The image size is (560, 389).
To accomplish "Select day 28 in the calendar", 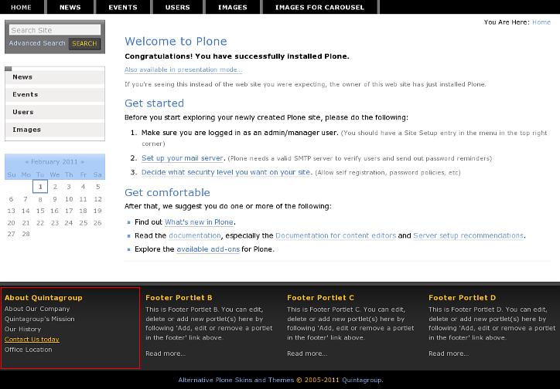I will pos(26,234).
